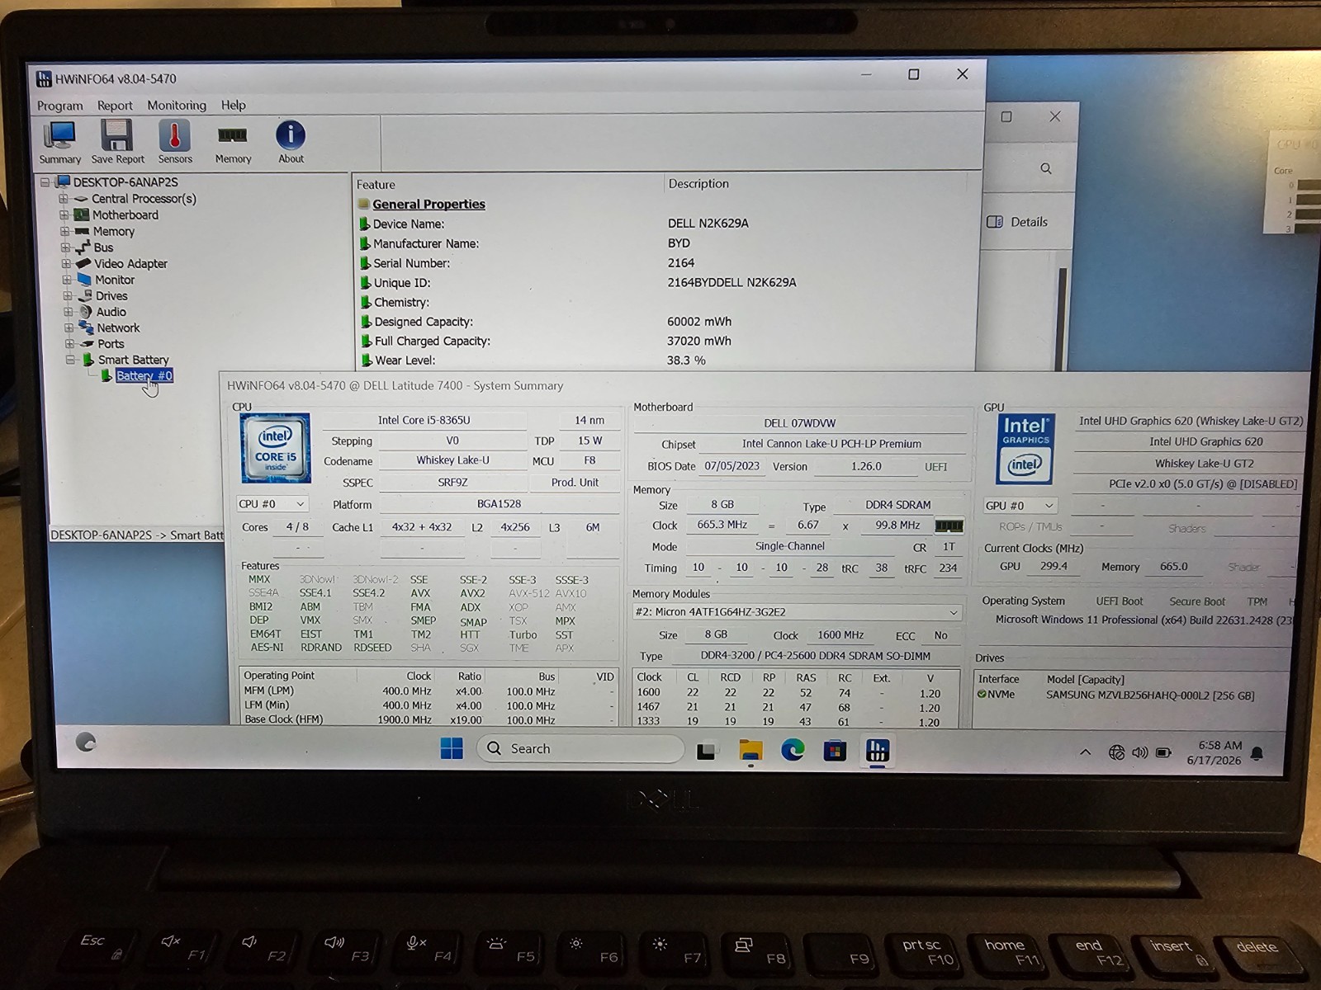Image resolution: width=1321 pixels, height=990 pixels.
Task: Click the memory module chip icon
Action: pos(949,526)
